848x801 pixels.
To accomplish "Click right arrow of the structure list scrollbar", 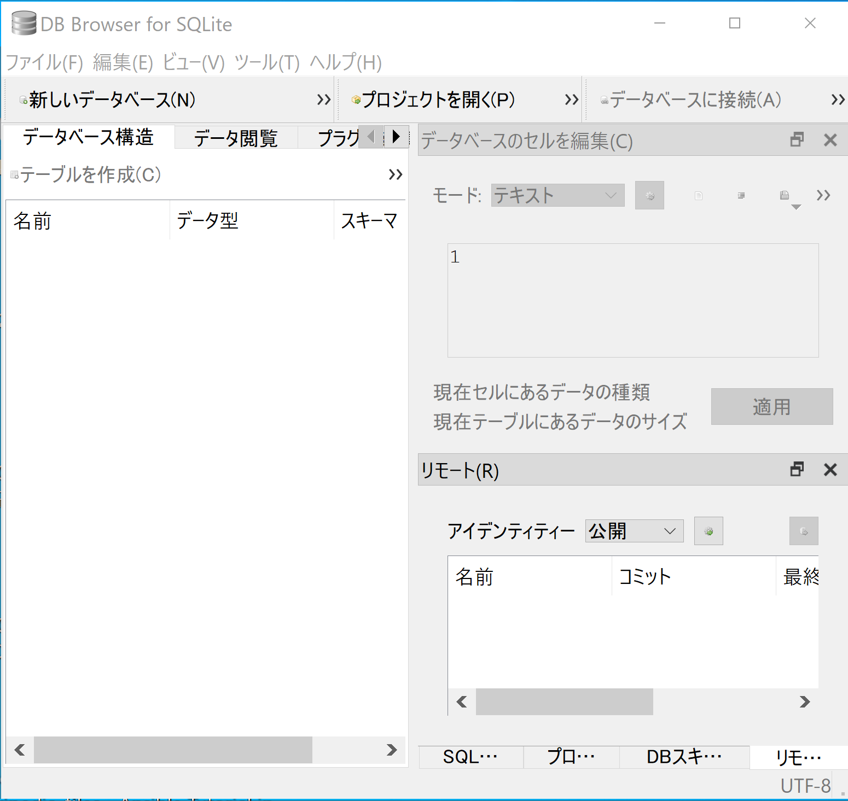I will point(392,750).
